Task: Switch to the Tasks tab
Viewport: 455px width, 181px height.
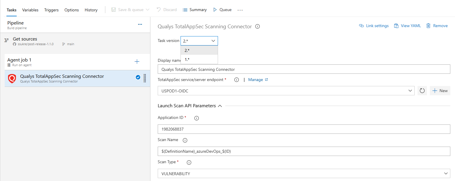Action: click(11, 10)
